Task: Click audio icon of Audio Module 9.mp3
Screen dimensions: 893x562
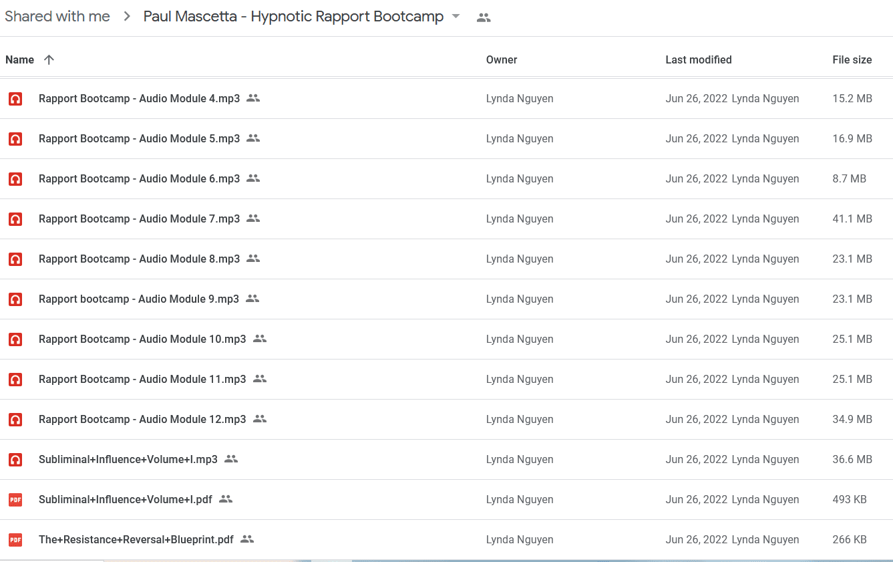Action: coord(15,299)
